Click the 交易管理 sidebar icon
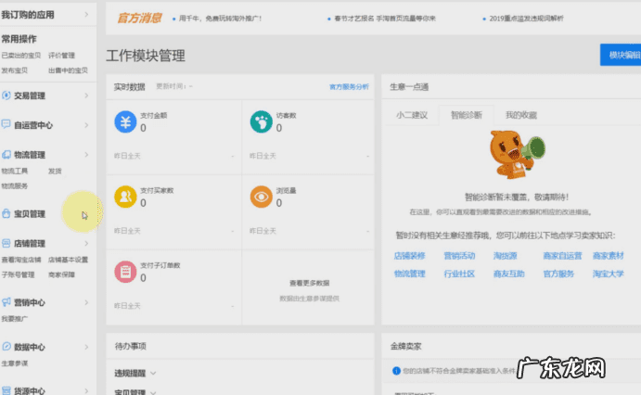Screen dimensions: 641x395 [6, 96]
